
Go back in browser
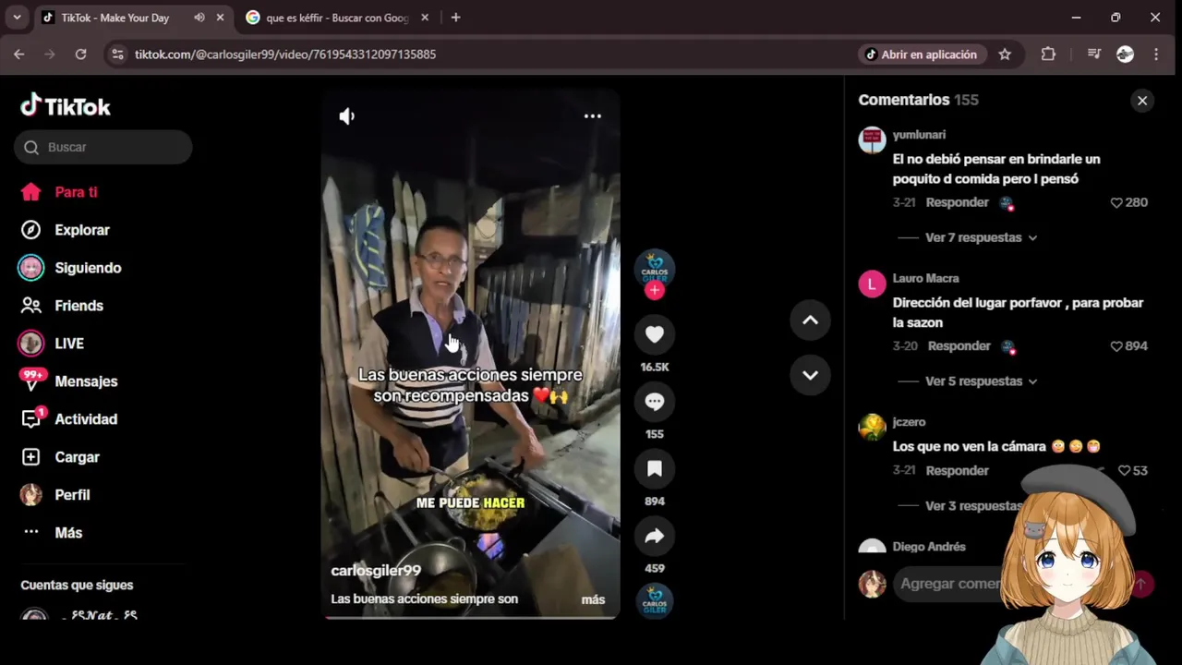tap(19, 54)
